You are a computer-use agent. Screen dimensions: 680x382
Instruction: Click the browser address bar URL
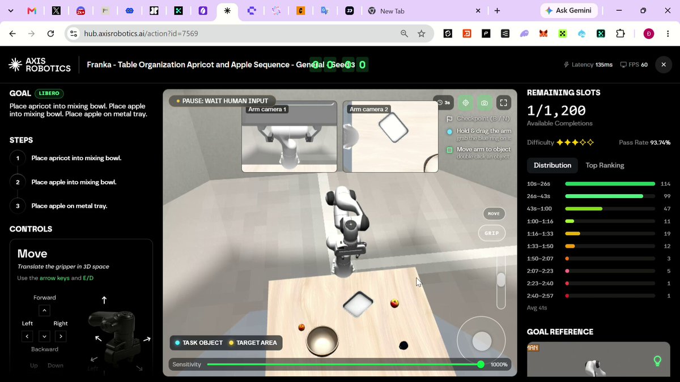click(141, 34)
